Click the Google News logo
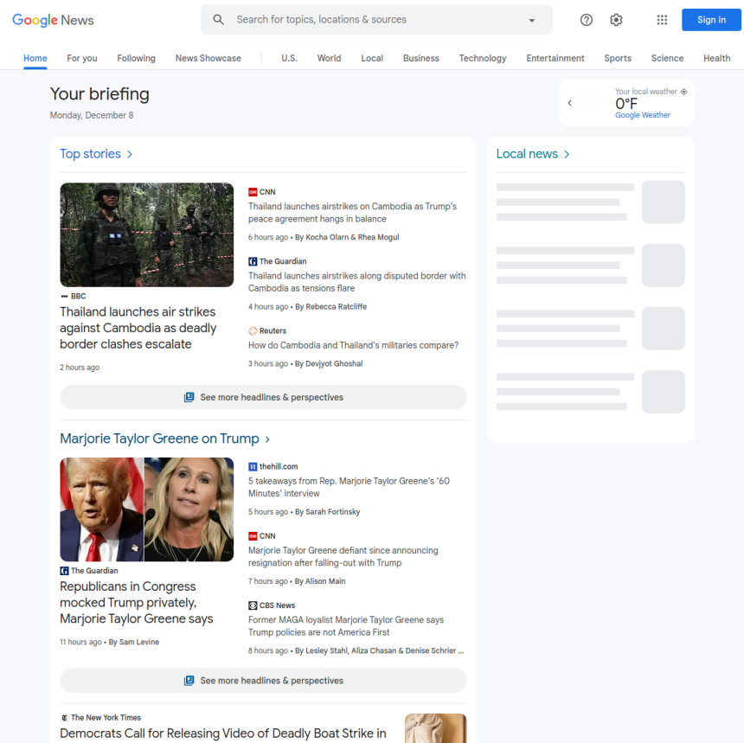Viewport: 744px width, 743px height. (x=53, y=20)
